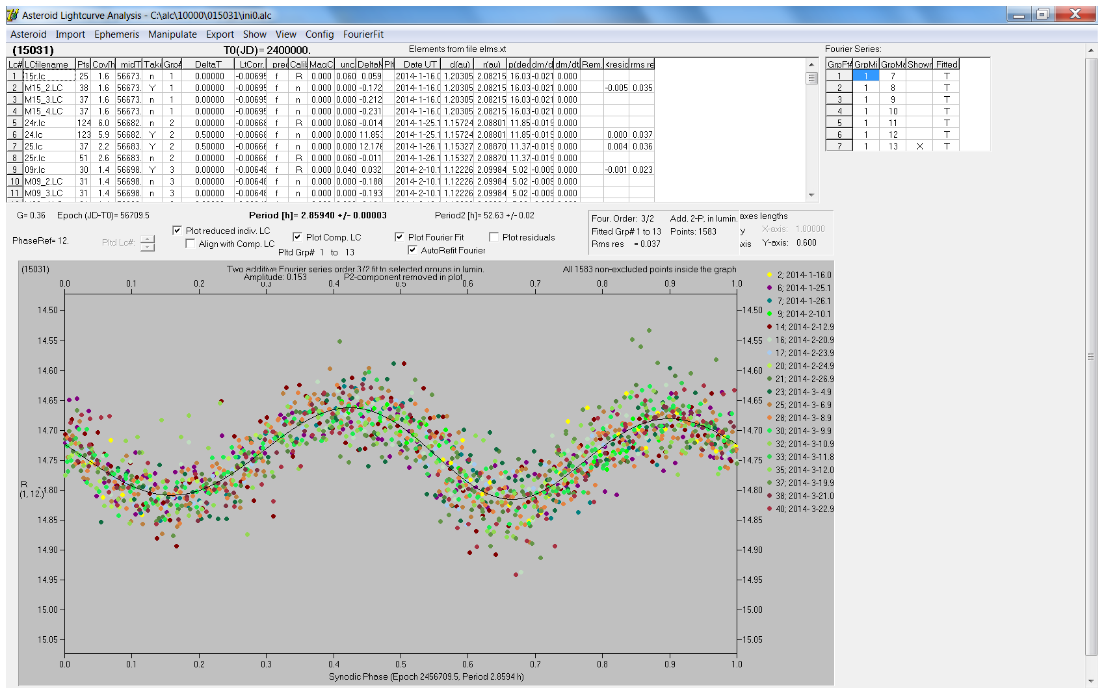
Task: Click main window scrollbar down arrow
Action: (x=1090, y=681)
